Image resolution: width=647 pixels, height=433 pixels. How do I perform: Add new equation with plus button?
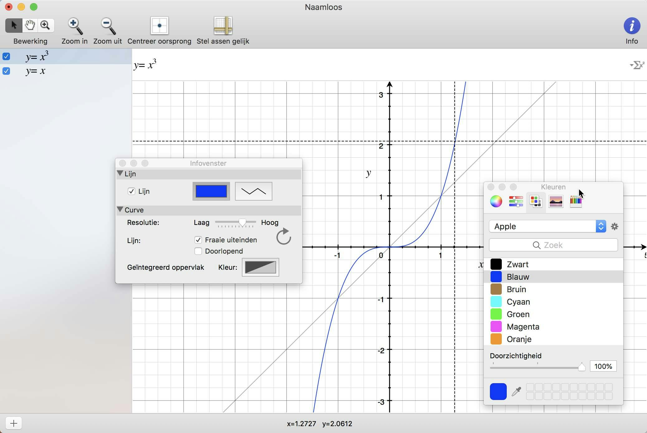[x=13, y=423]
